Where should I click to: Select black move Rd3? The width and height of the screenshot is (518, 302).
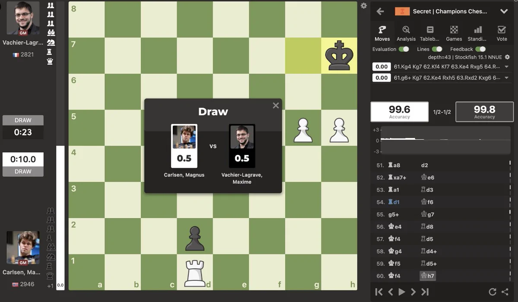point(427,190)
